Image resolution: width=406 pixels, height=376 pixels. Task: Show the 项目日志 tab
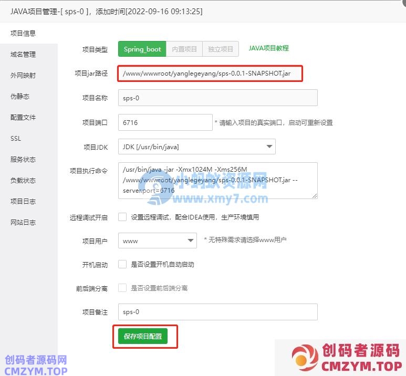coord(23,201)
